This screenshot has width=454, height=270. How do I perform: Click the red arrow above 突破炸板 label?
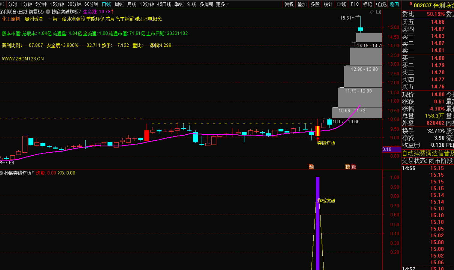(x=318, y=139)
